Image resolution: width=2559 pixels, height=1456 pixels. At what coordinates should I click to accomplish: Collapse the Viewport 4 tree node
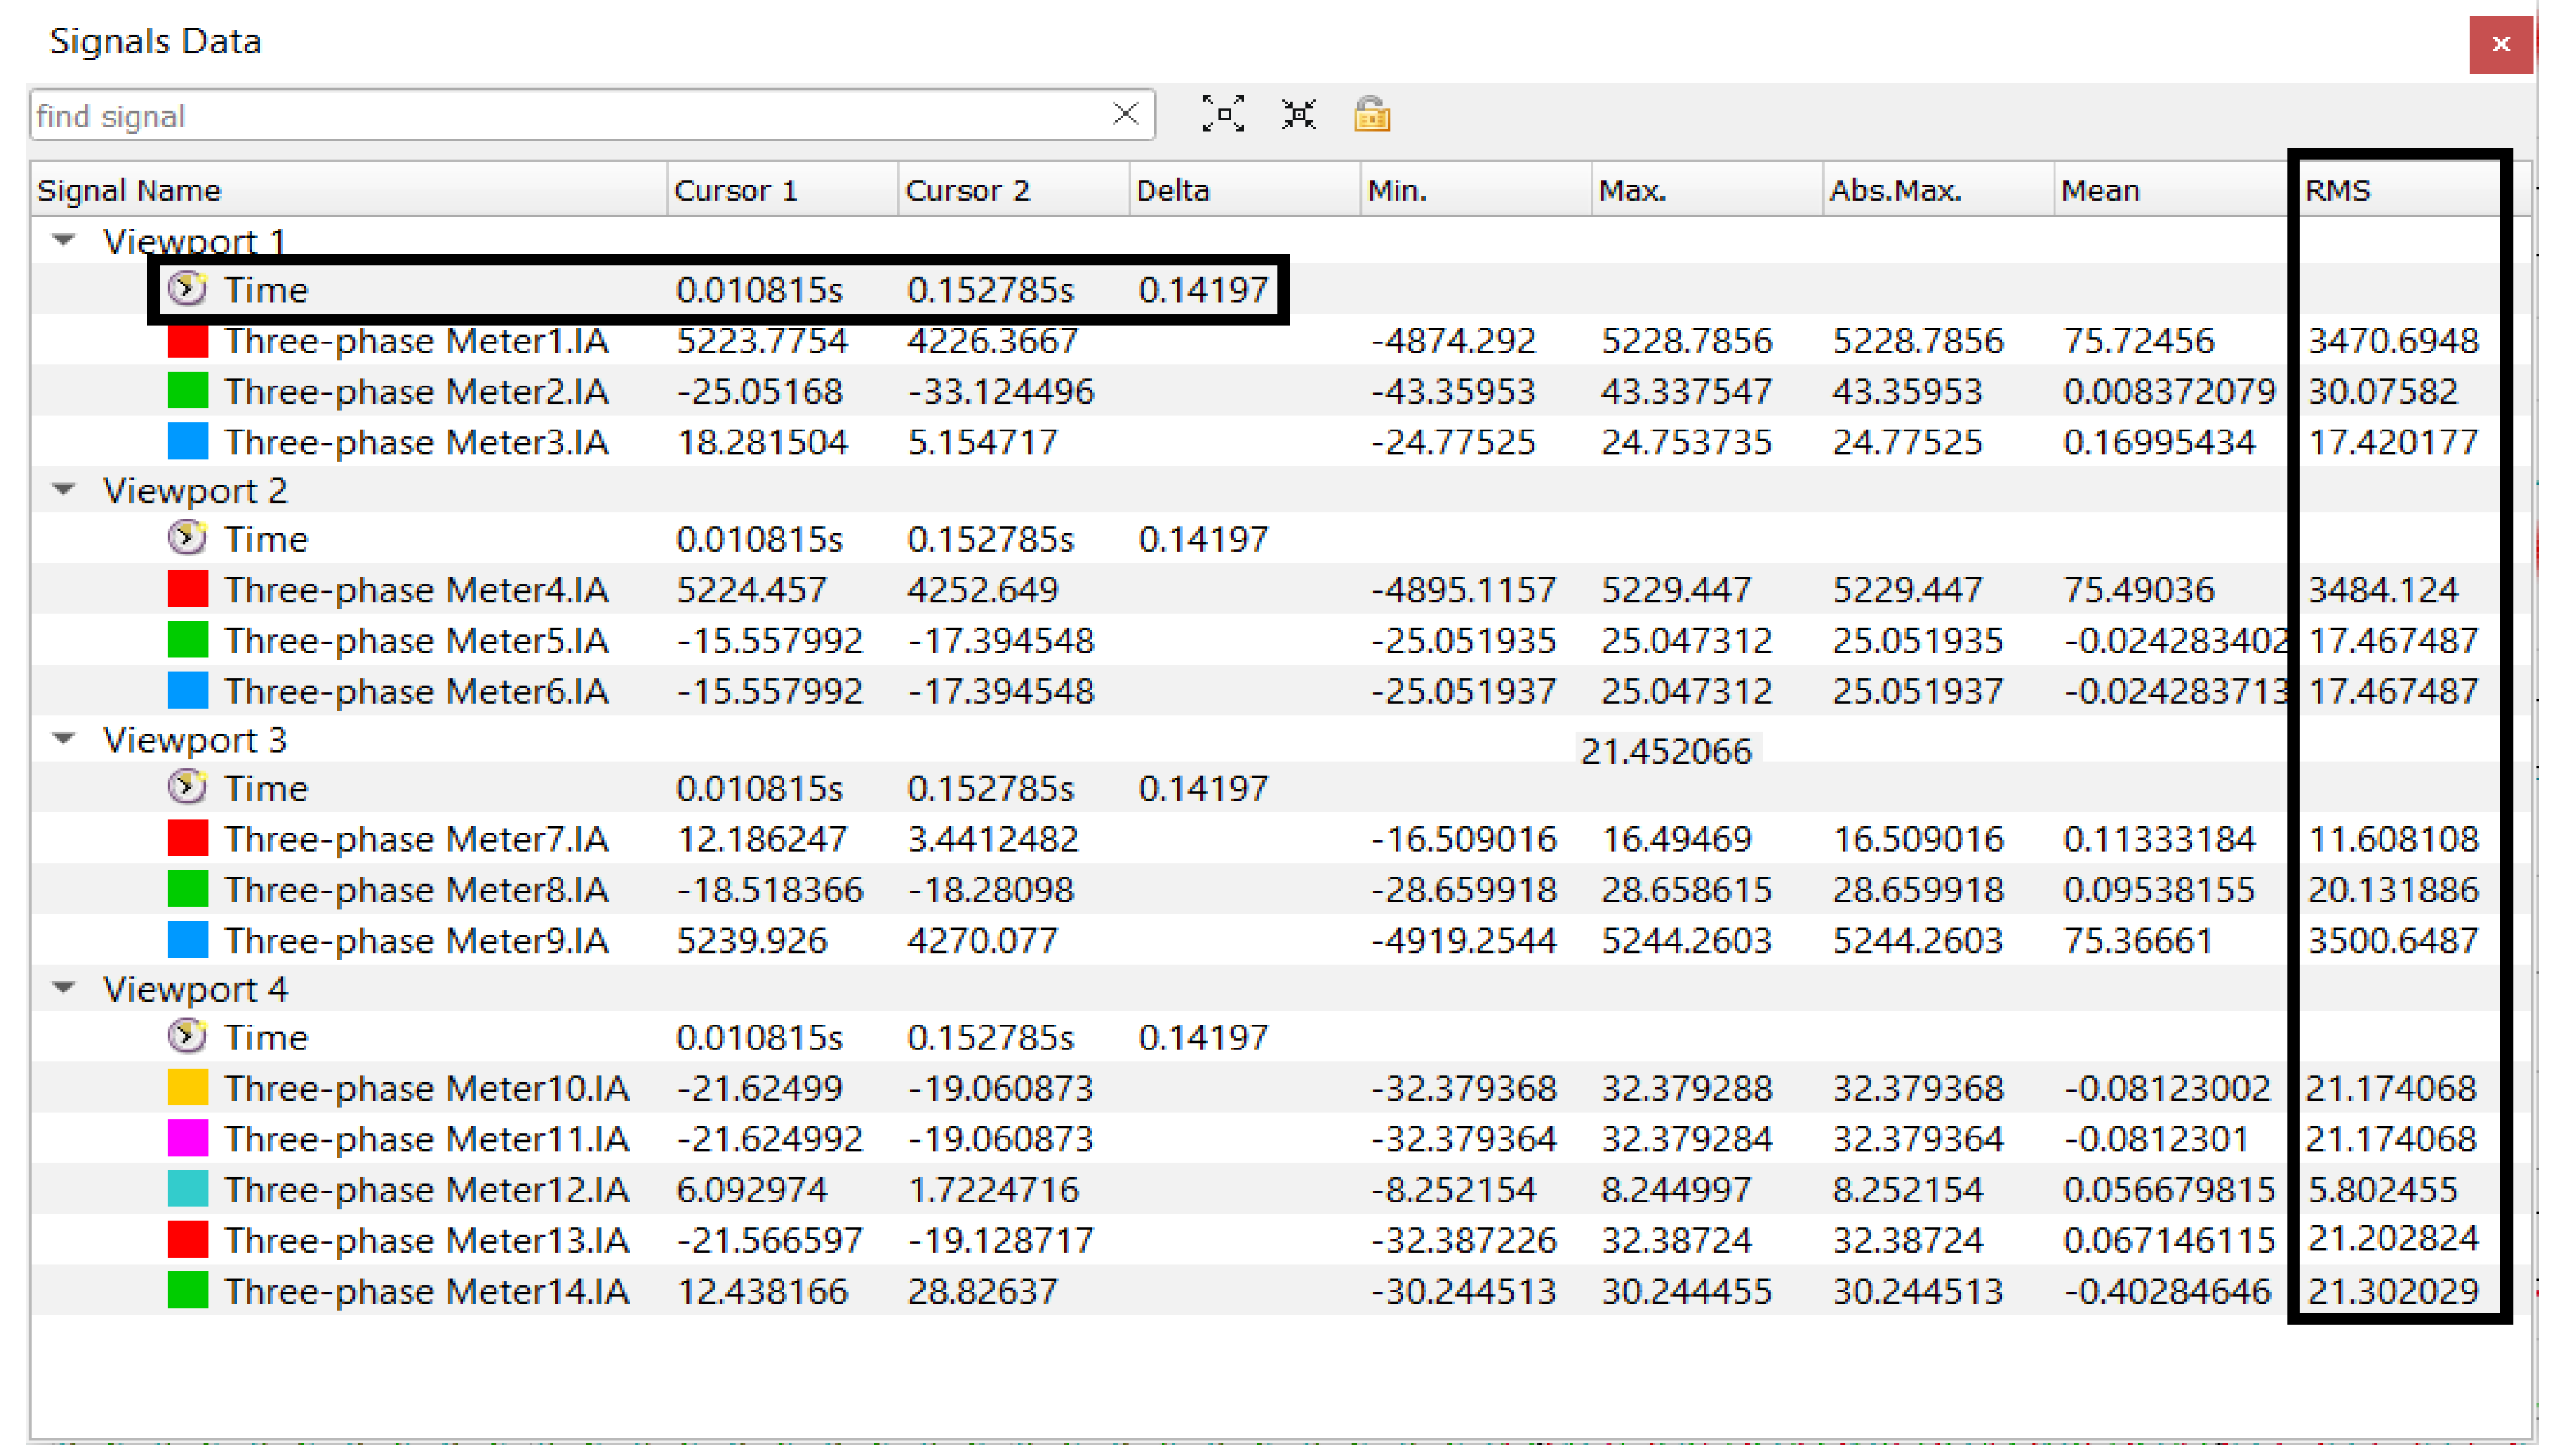(x=64, y=988)
